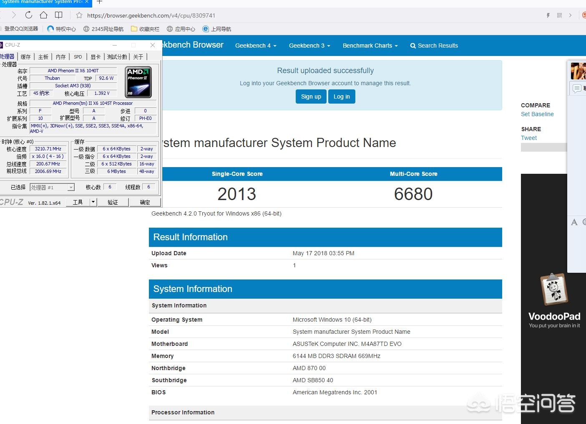Click the 6144 MB DDR3 memory value

click(x=337, y=356)
